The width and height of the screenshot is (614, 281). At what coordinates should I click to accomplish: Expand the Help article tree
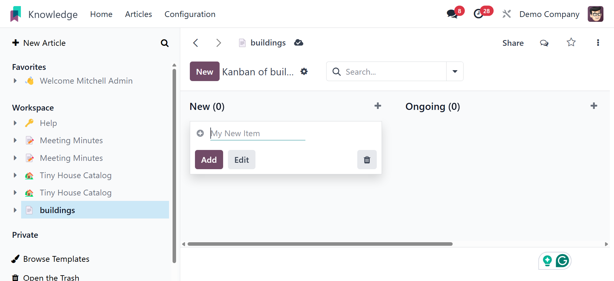coord(15,123)
